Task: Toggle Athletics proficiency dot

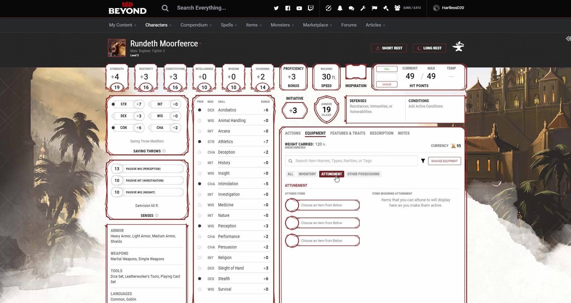Action: click(x=200, y=142)
